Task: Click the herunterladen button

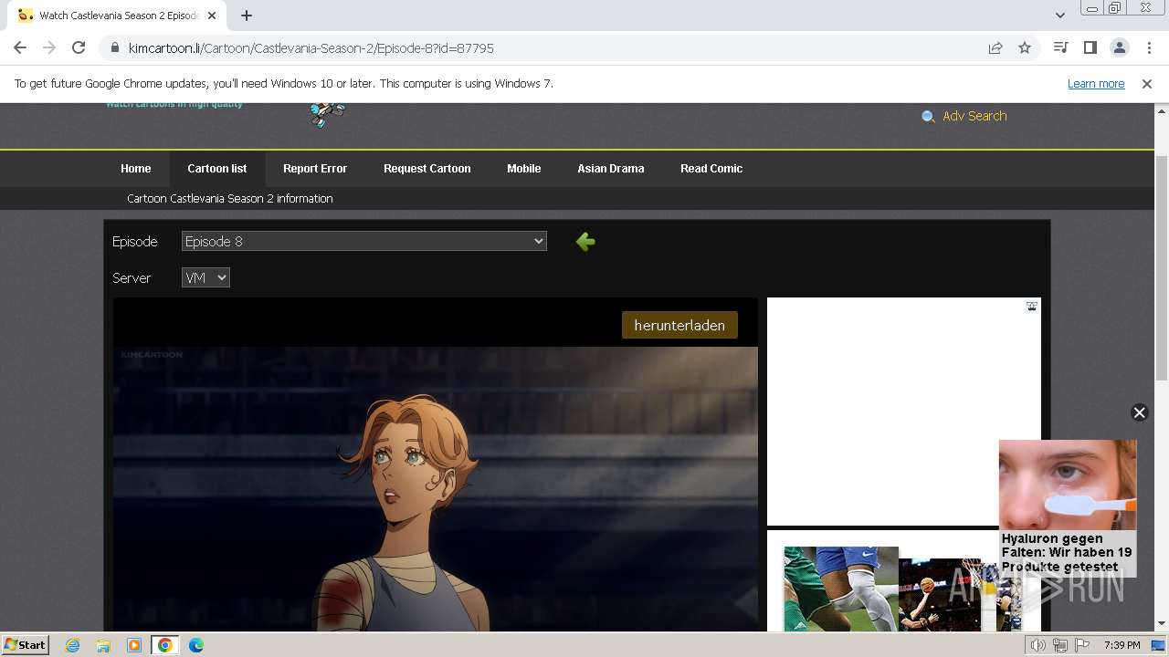Action: (679, 325)
